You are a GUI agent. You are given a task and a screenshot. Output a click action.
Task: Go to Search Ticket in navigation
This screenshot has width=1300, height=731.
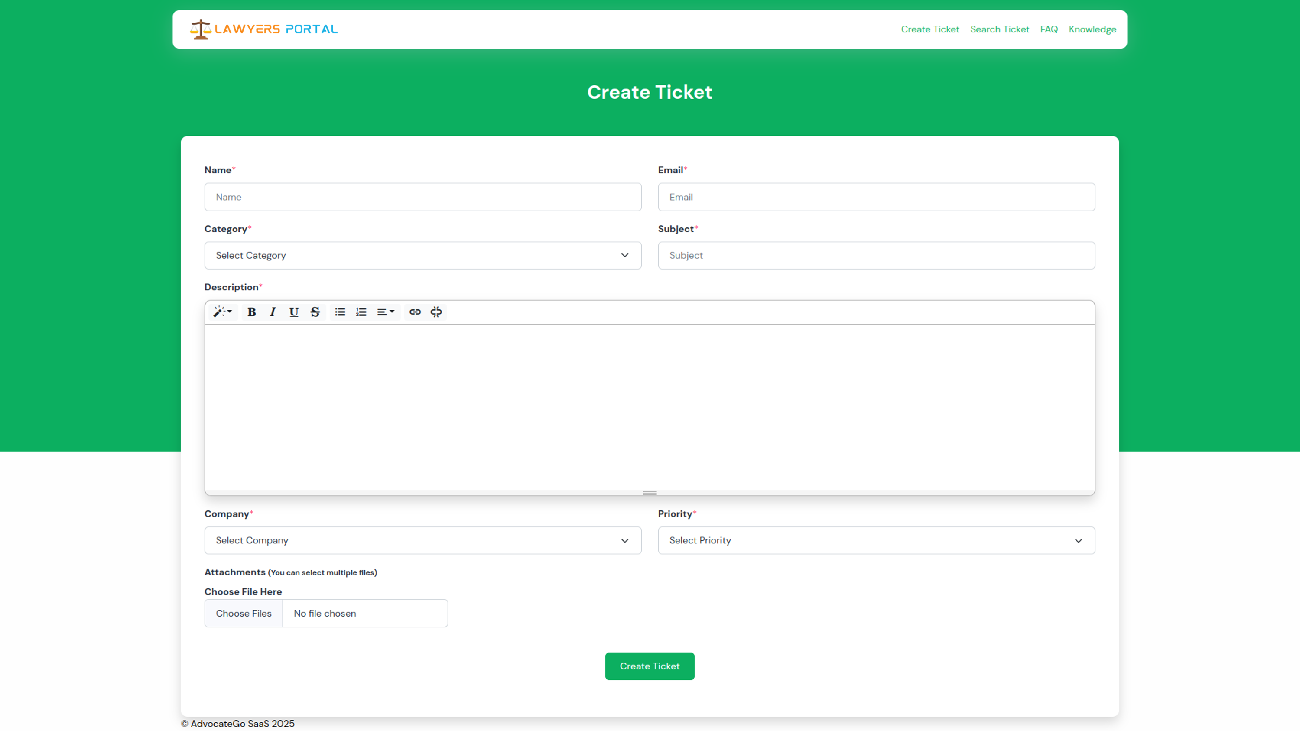point(999,29)
